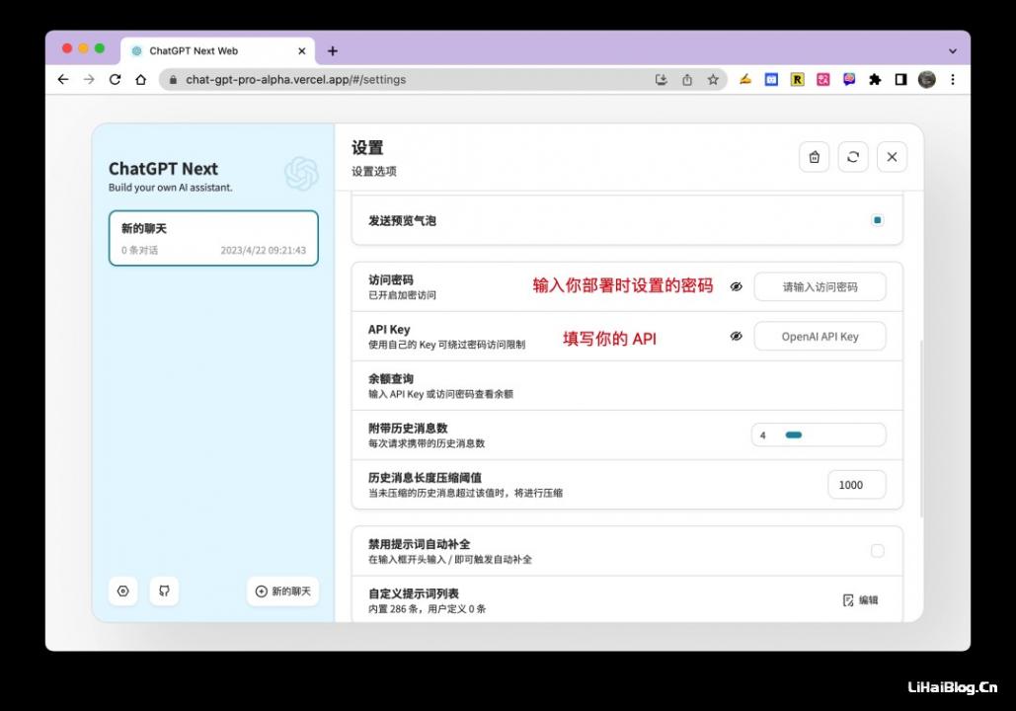The image size is (1016, 711).
Task: Expand the tab search chevron
Action: (x=953, y=50)
